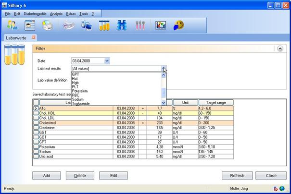The height and width of the screenshot is (194, 291).
Task: Close the Laborwerte tab with red X
Action: 34,37
